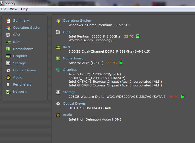Viewport: 195px width, 143px height.
Task: View Peripherals from the sidebar
Action: (22, 84)
